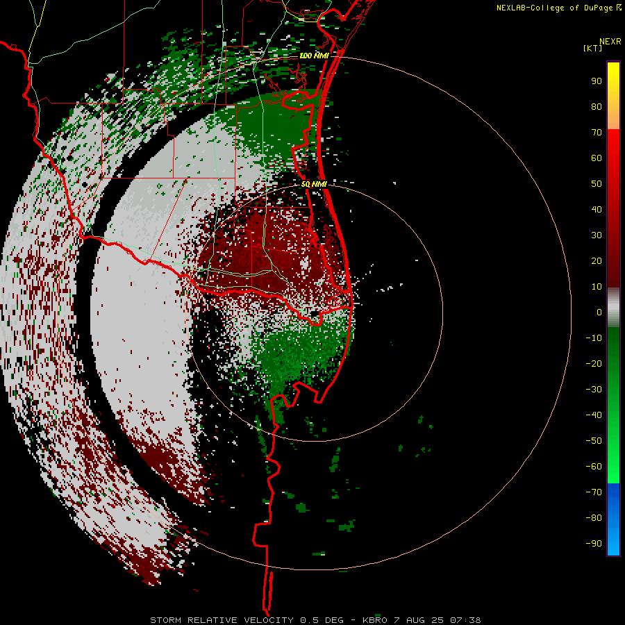Viewport: 625px width, 625px height.
Task: Click the 20 value on the velocity scale
Action: tap(597, 260)
